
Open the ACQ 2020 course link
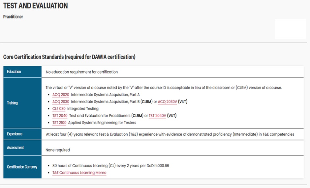coord(61,95)
